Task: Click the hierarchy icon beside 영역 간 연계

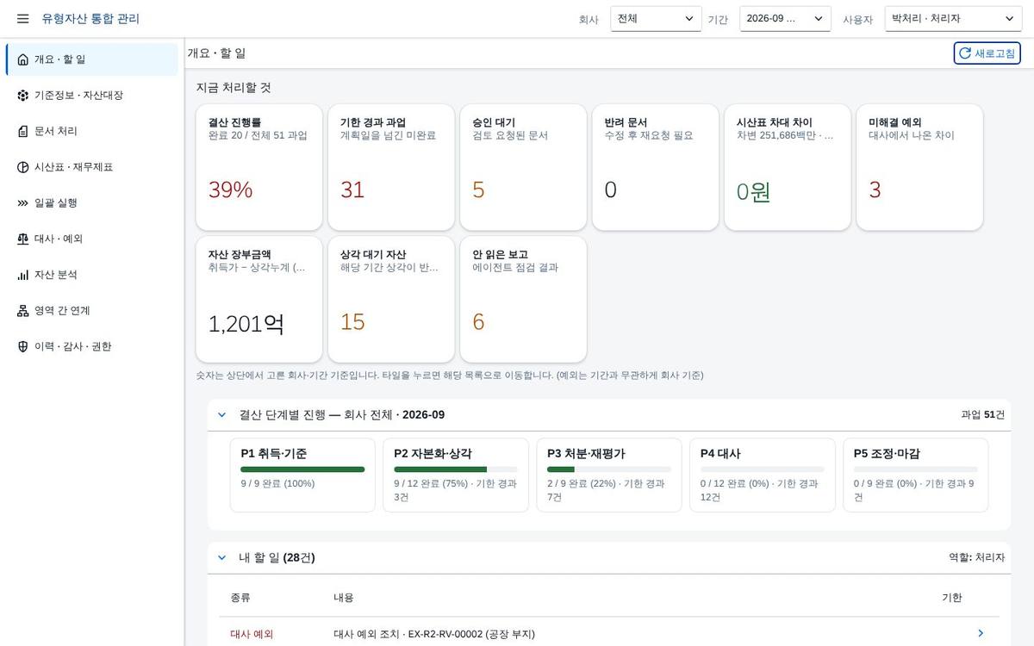Action: tap(22, 311)
